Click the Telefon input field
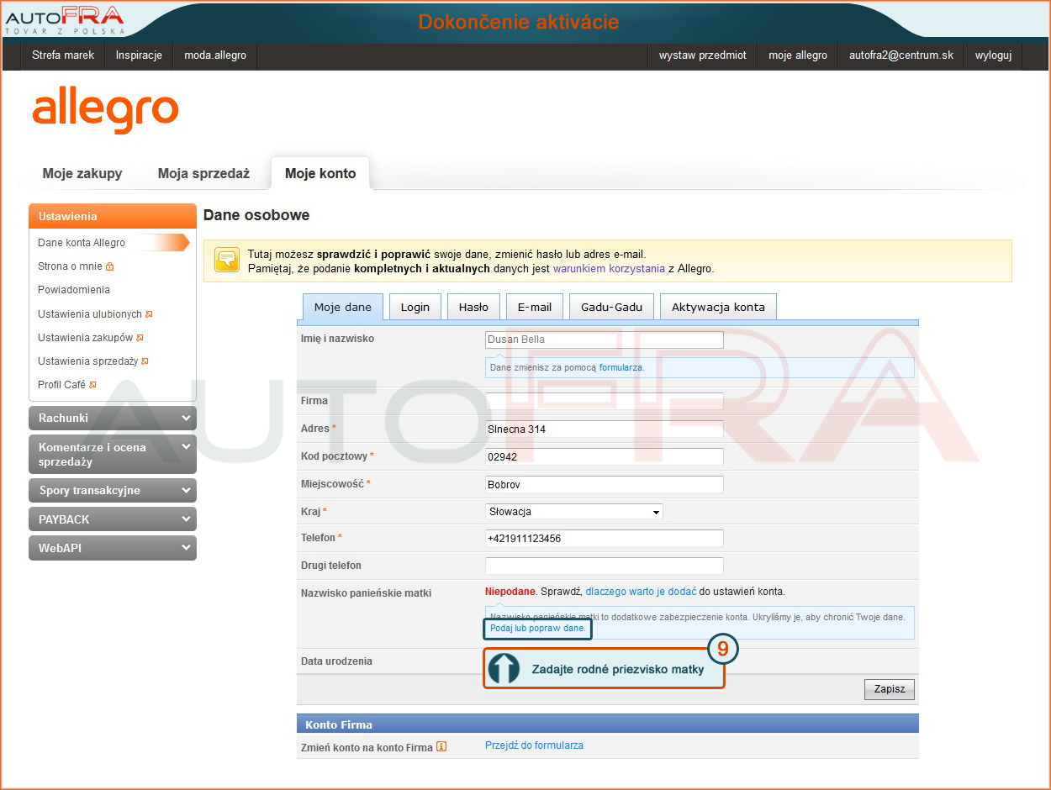Image resolution: width=1051 pixels, height=790 pixels. click(605, 538)
